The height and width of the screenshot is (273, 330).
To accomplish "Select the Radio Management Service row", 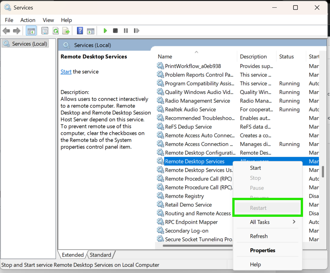I will pyautogui.click(x=238, y=101).
